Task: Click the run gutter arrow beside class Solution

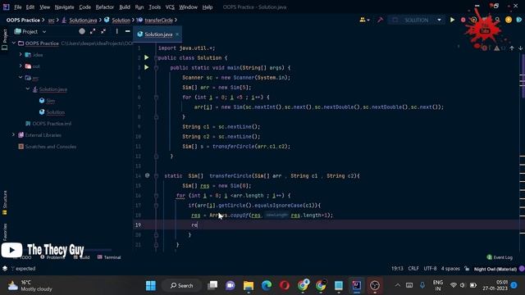Action: tap(146, 57)
